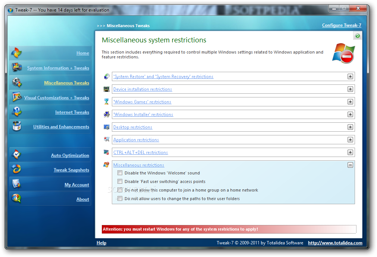Open 'System Restore' and 'System Recovery' restrictions link
The width and height of the screenshot is (377, 257).
(x=163, y=77)
